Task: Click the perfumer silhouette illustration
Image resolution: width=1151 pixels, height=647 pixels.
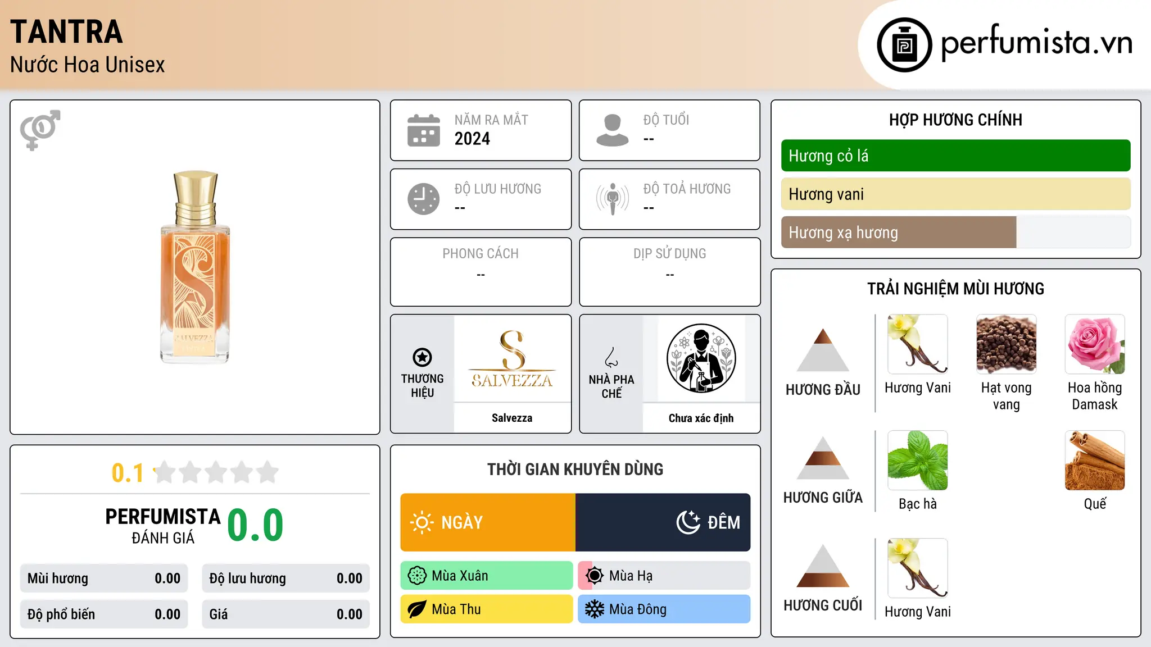Action: [701, 358]
